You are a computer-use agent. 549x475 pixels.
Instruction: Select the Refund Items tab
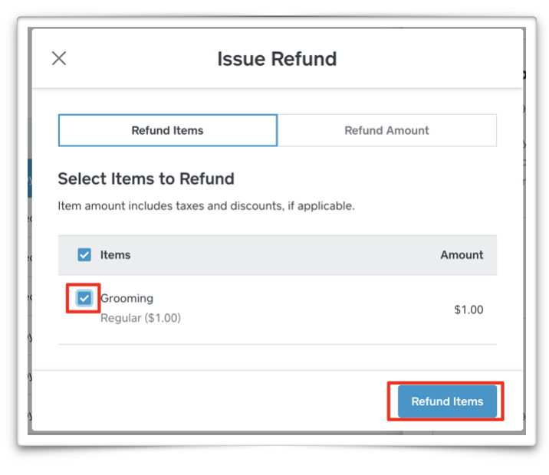tap(168, 130)
